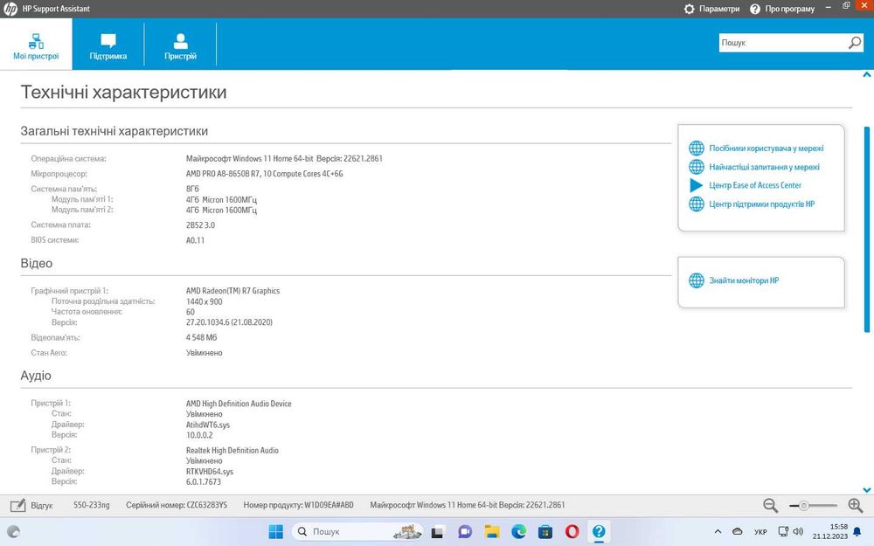The width and height of the screenshot is (874, 546).
Task: Open Про програму info
Action: pos(782,9)
